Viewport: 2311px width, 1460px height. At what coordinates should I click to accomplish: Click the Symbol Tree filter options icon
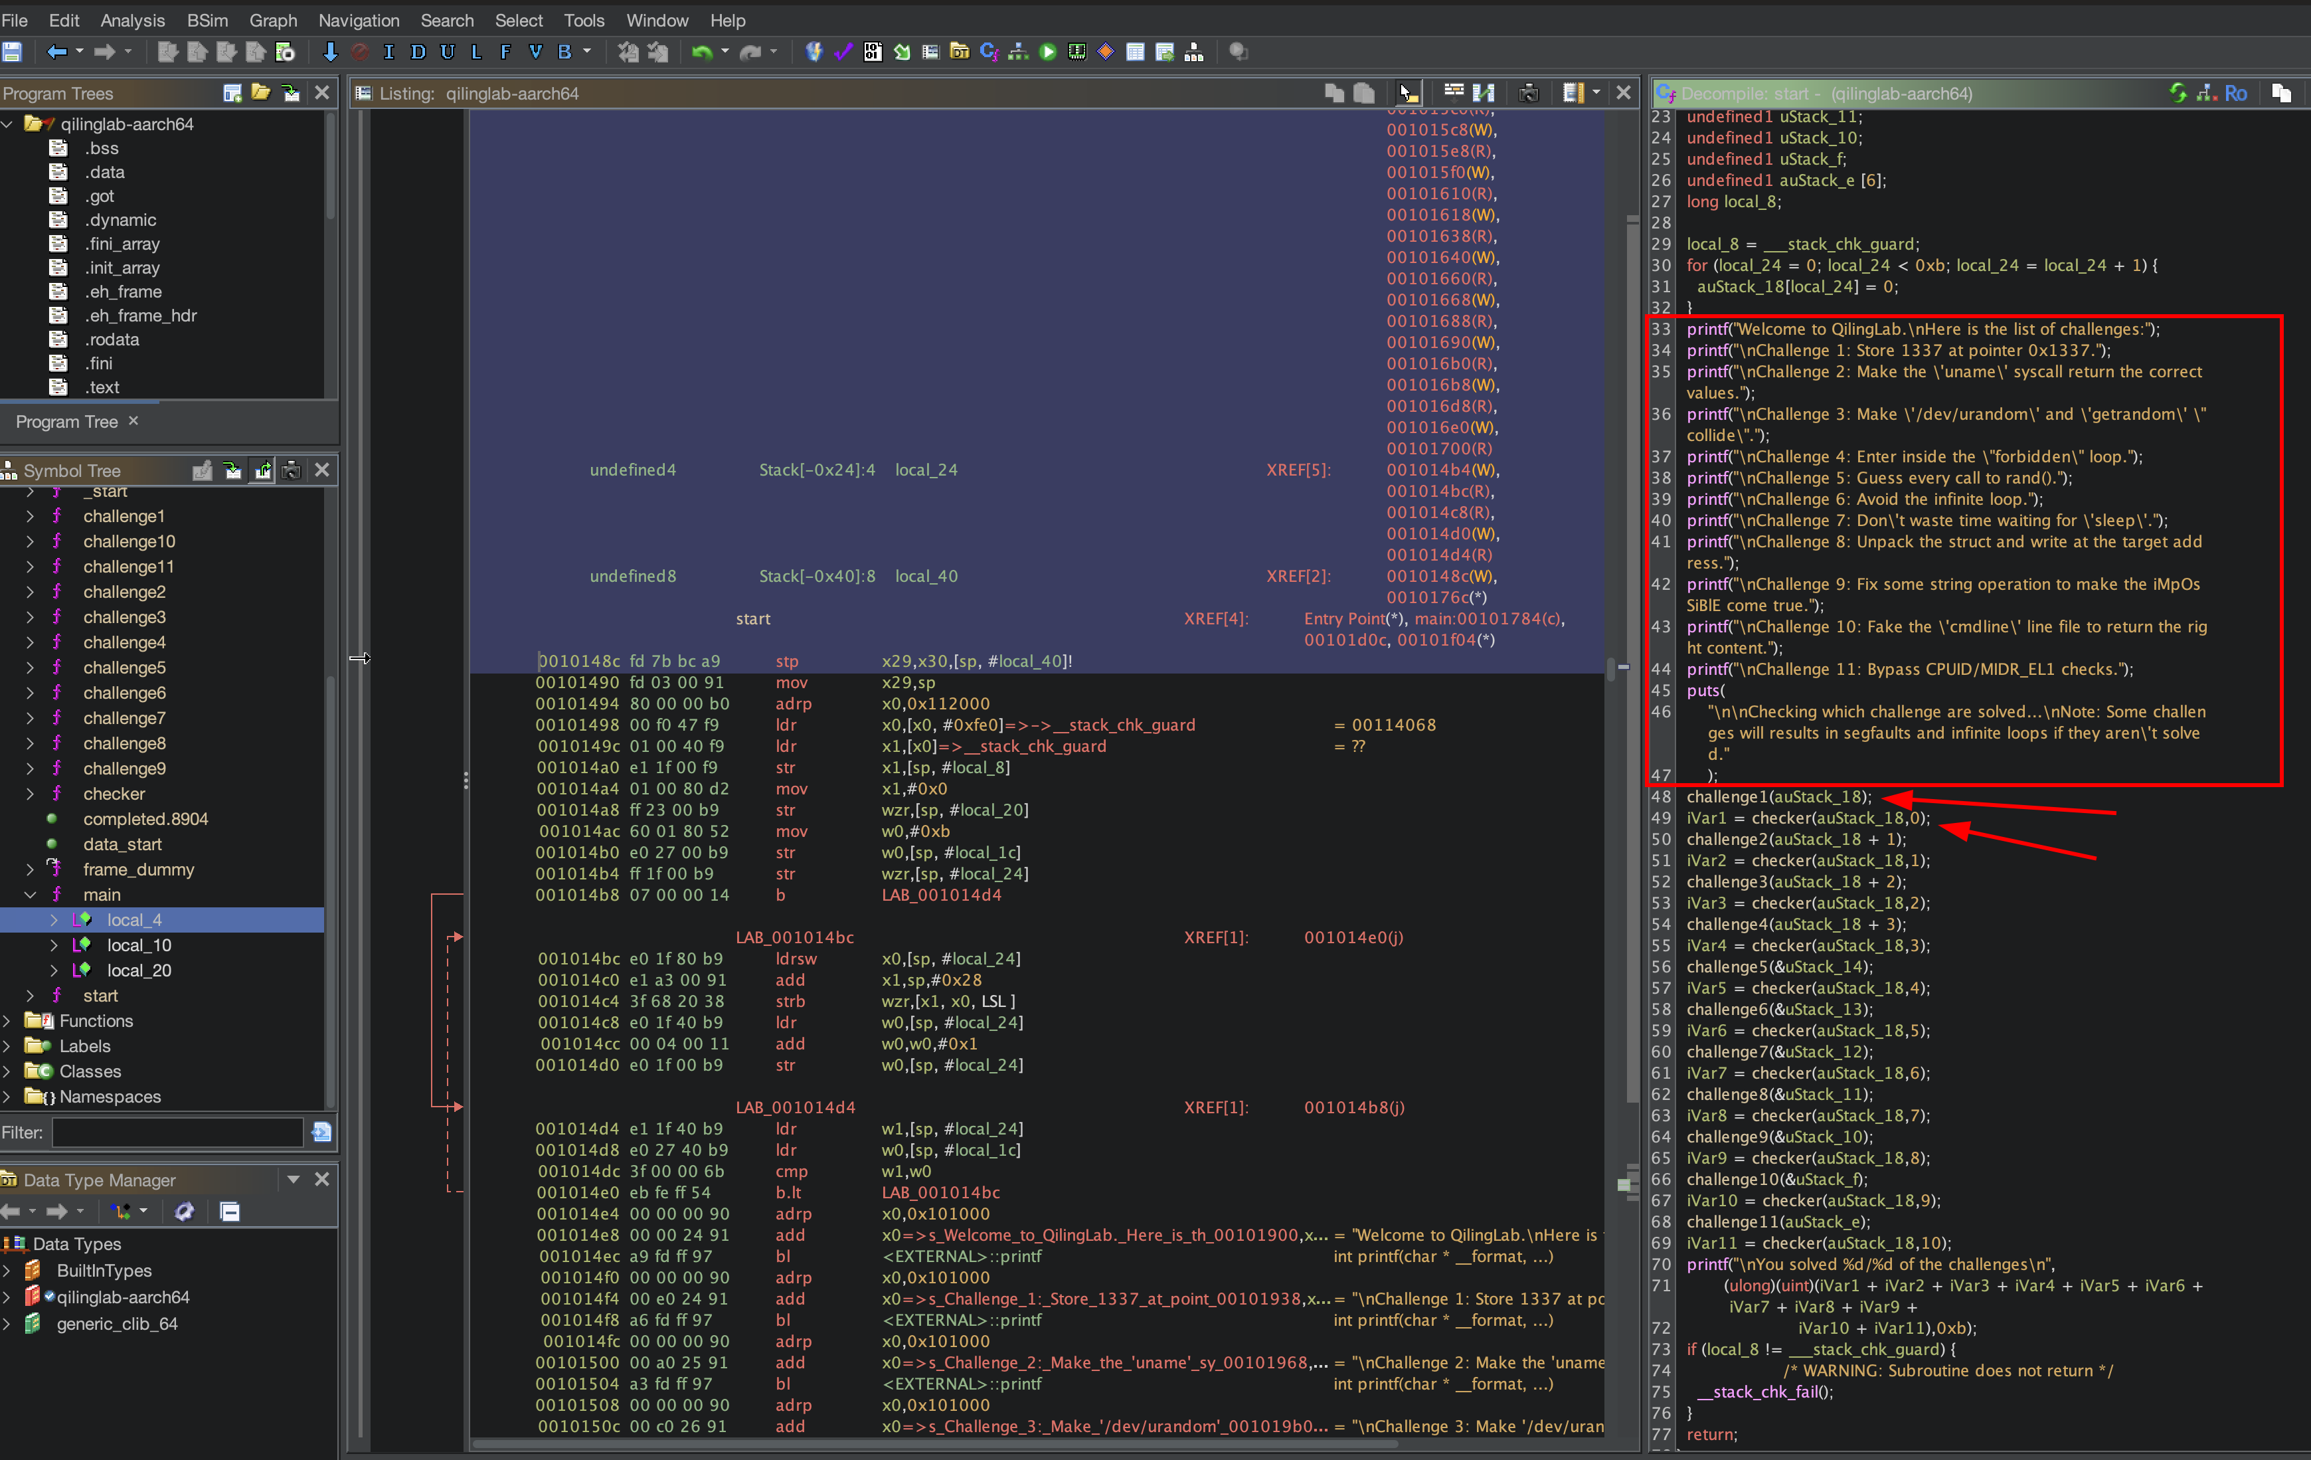(321, 1132)
